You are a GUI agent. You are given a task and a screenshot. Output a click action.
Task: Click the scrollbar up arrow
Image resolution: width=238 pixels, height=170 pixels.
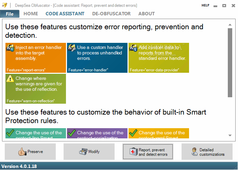point(230,24)
